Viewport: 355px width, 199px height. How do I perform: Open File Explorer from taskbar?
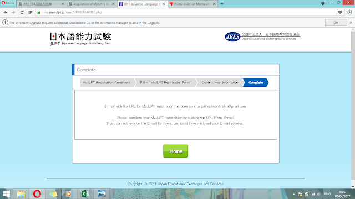pyautogui.click(x=21, y=194)
